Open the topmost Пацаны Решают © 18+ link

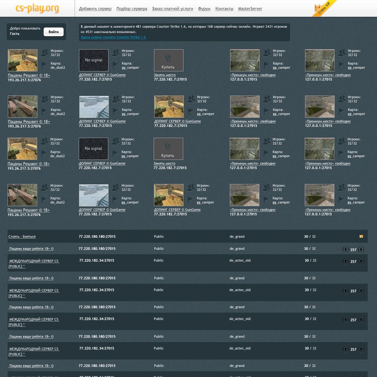coord(29,75)
